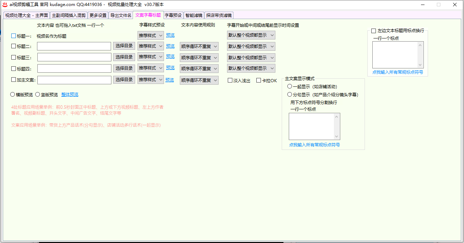The width and height of the screenshot is (464, 243).
Task: Open the 探店带货滤镜 tab
Action: 219,15
